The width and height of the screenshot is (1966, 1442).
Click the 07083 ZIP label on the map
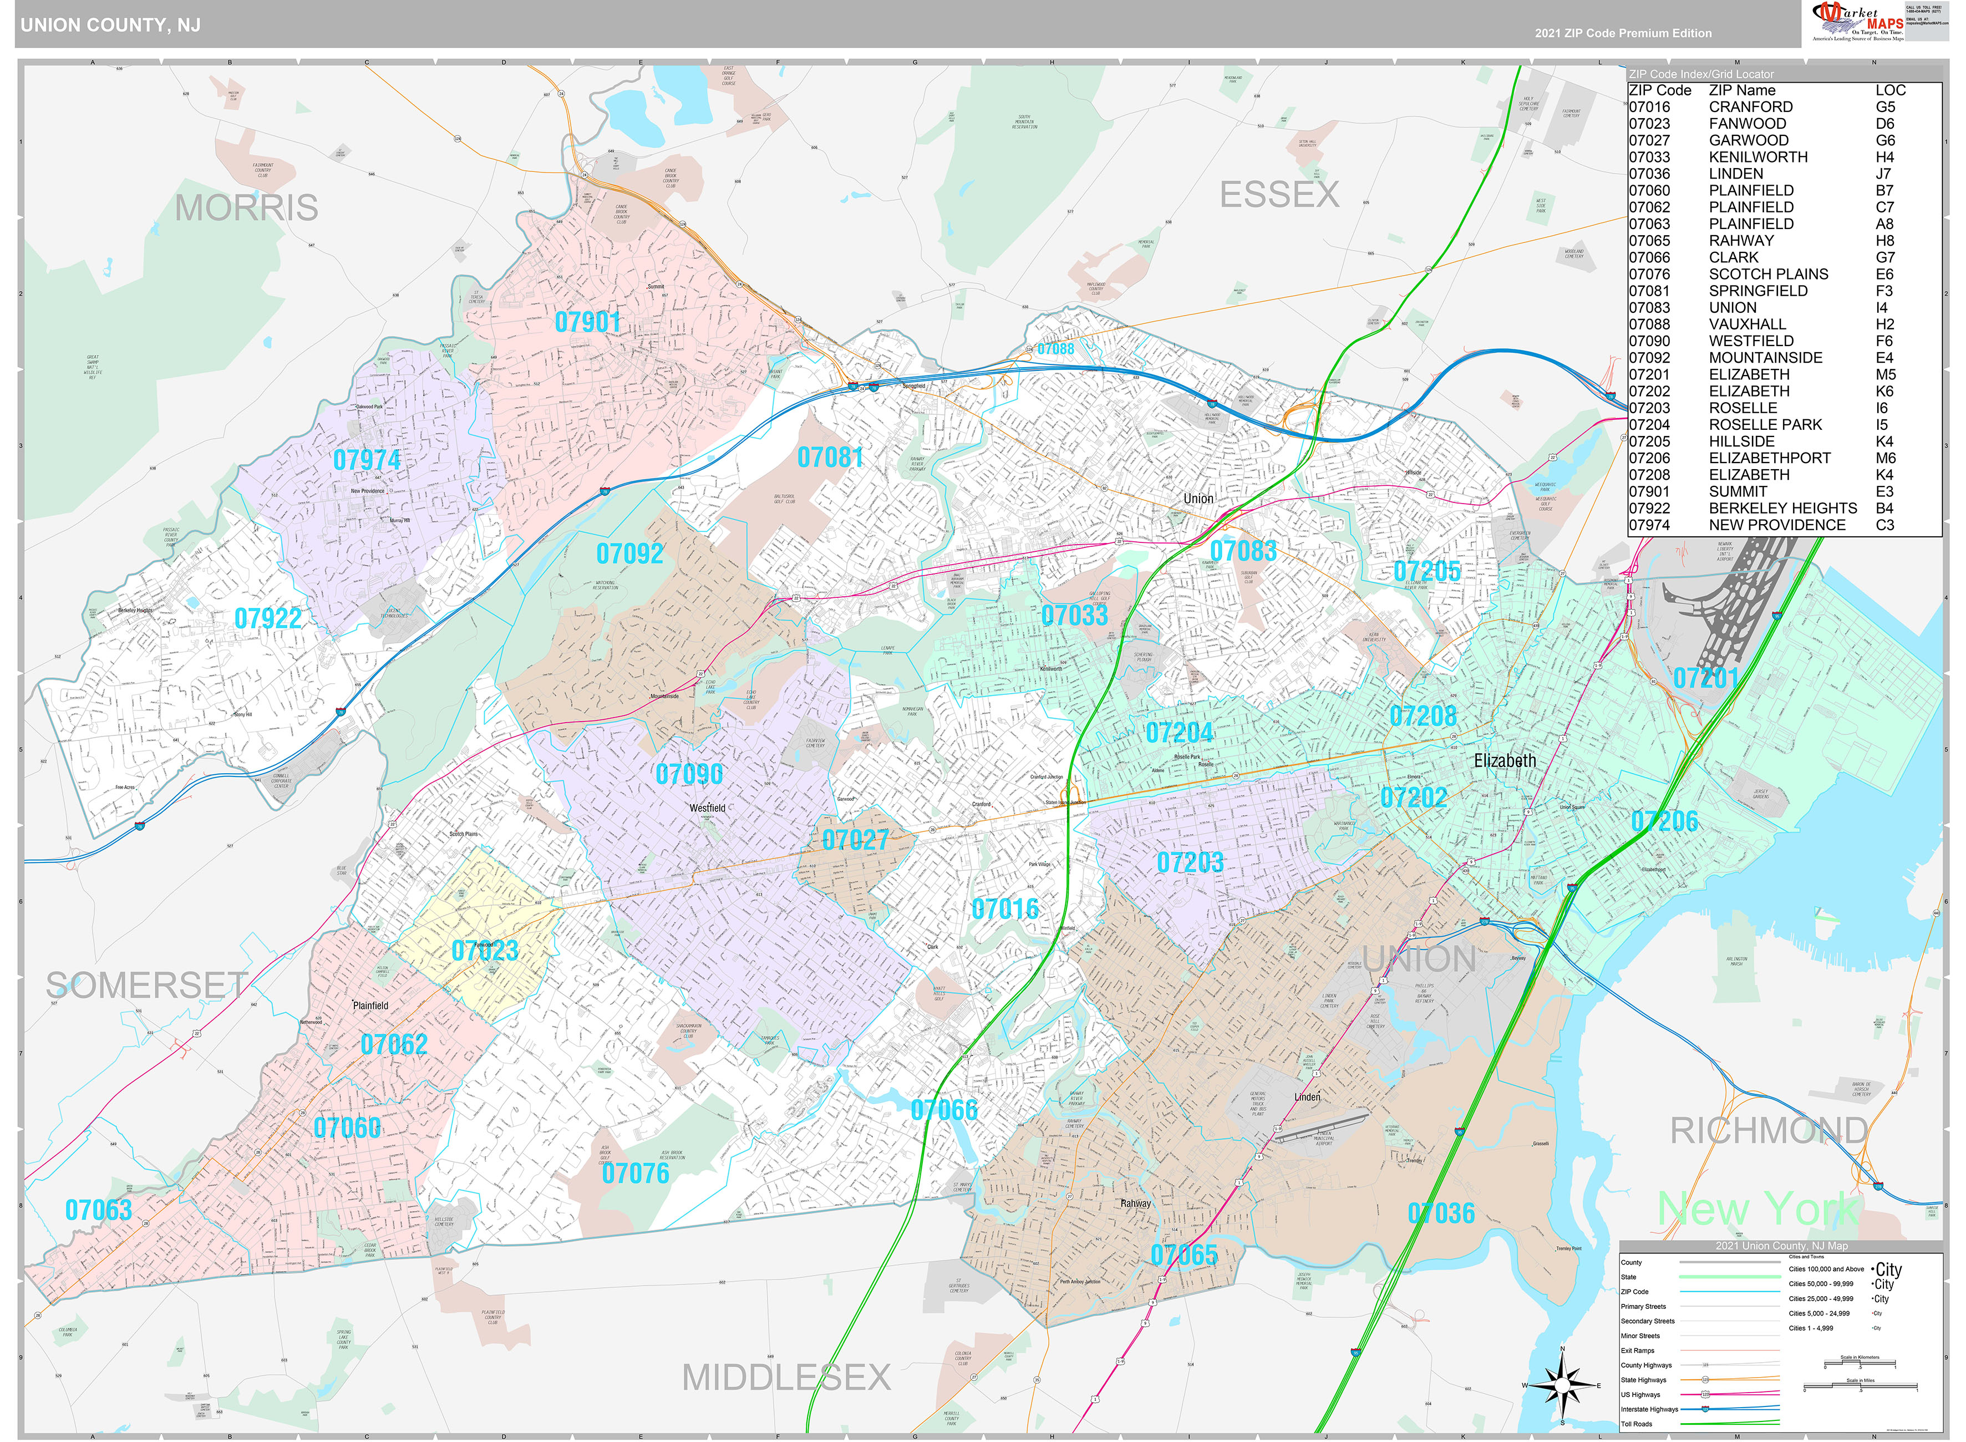point(1243,551)
